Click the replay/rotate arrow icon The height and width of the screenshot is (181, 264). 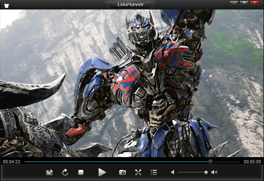point(65,173)
